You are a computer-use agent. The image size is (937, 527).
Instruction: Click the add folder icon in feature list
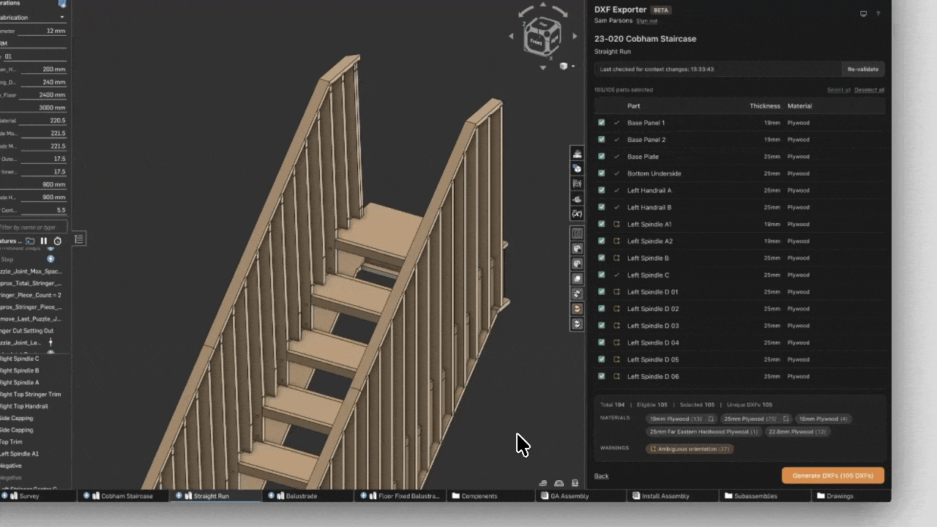30,241
